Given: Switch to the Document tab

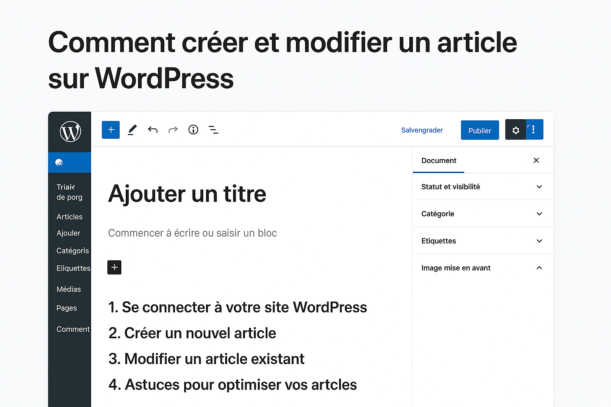Looking at the screenshot, I should tap(439, 160).
